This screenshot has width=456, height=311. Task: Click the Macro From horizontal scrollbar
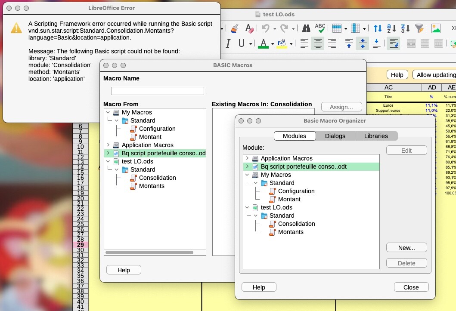click(x=149, y=252)
